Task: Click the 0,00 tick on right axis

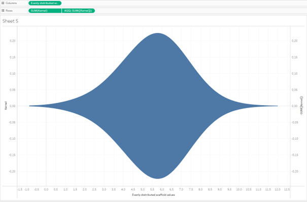Action: [x=294, y=106]
